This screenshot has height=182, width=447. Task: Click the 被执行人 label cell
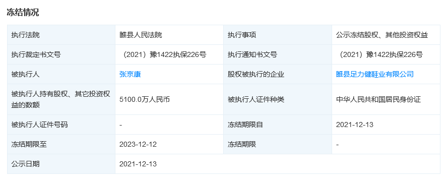click(x=61, y=75)
